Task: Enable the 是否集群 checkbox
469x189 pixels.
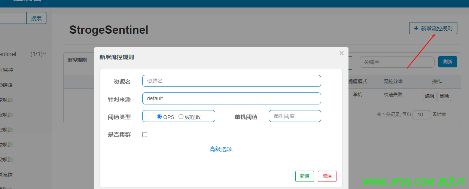Action: (x=145, y=135)
